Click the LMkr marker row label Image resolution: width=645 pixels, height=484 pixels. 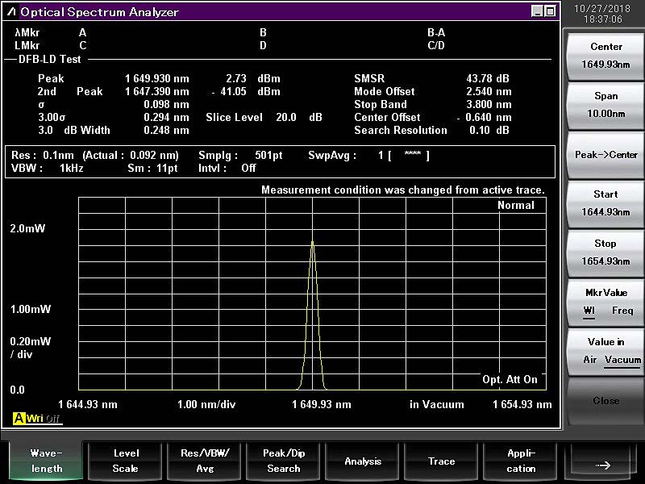(27, 46)
